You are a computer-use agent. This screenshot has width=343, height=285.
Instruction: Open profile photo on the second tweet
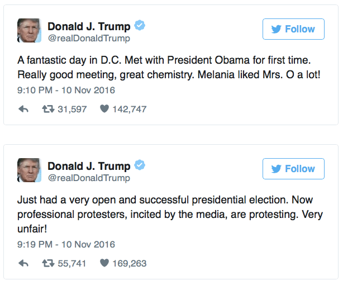click(x=29, y=170)
